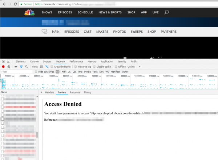The height and width of the screenshot is (160, 218).
Task: Toggle the overview waterfall view icon
Action: click(47, 67)
